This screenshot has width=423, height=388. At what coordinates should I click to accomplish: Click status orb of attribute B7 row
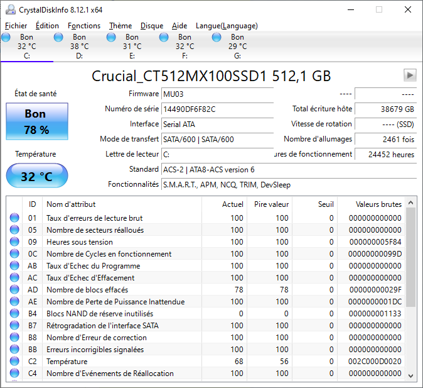(14, 325)
